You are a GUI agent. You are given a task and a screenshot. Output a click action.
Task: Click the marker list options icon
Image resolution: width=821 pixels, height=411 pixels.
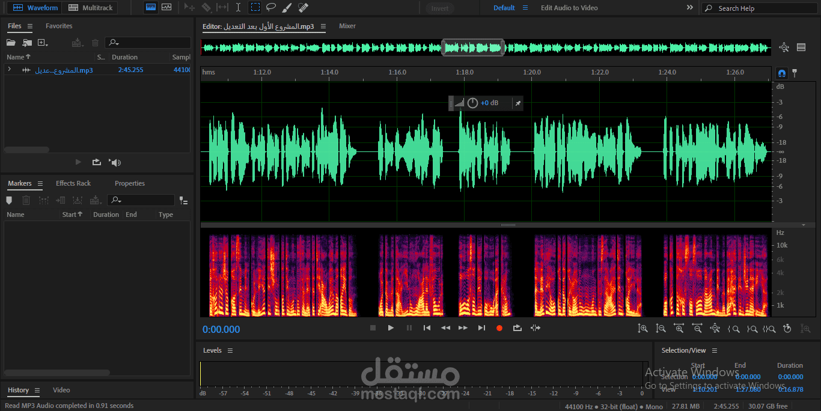(x=183, y=201)
